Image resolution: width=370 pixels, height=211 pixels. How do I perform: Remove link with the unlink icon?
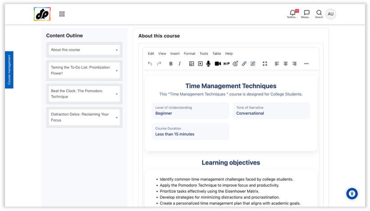click(x=253, y=64)
